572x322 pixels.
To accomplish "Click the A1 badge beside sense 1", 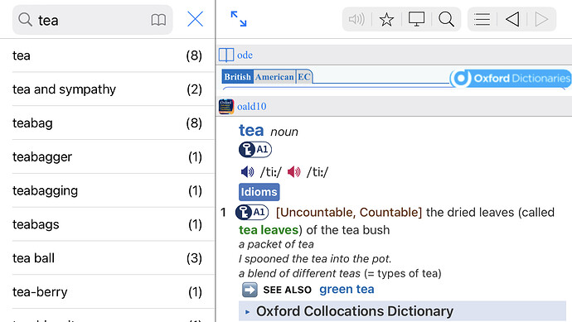I will tap(252, 213).
